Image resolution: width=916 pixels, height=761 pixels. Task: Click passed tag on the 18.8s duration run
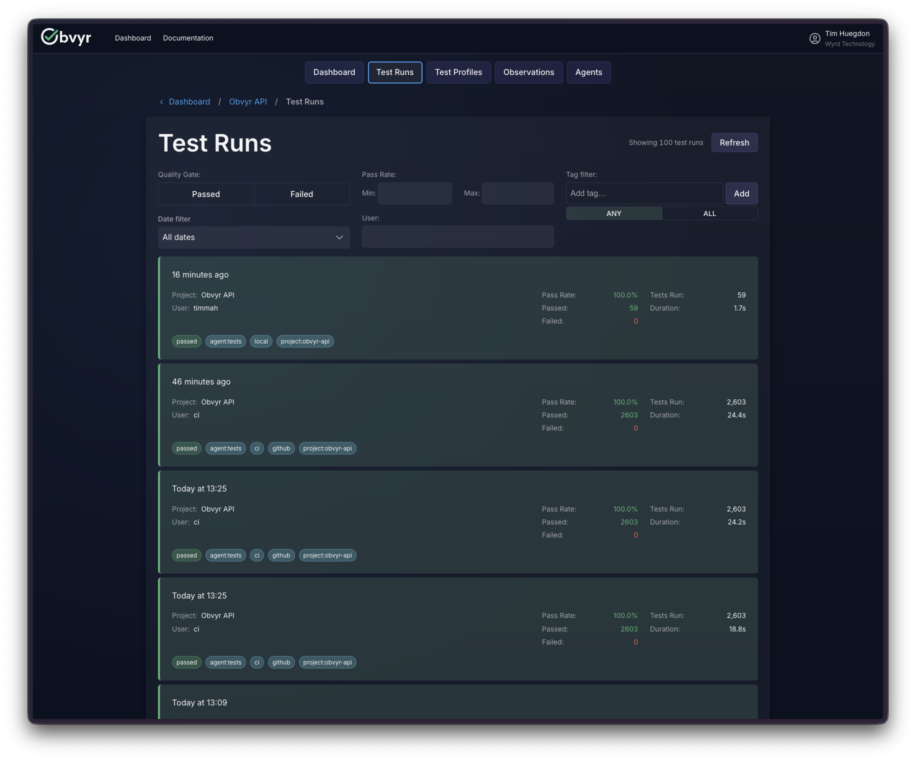point(186,662)
